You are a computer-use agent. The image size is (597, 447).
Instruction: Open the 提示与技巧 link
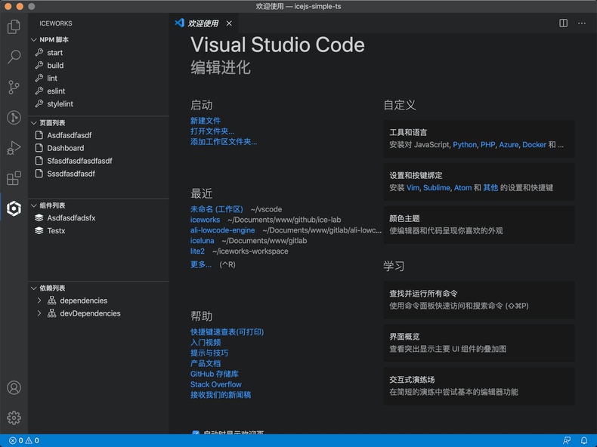pos(209,353)
